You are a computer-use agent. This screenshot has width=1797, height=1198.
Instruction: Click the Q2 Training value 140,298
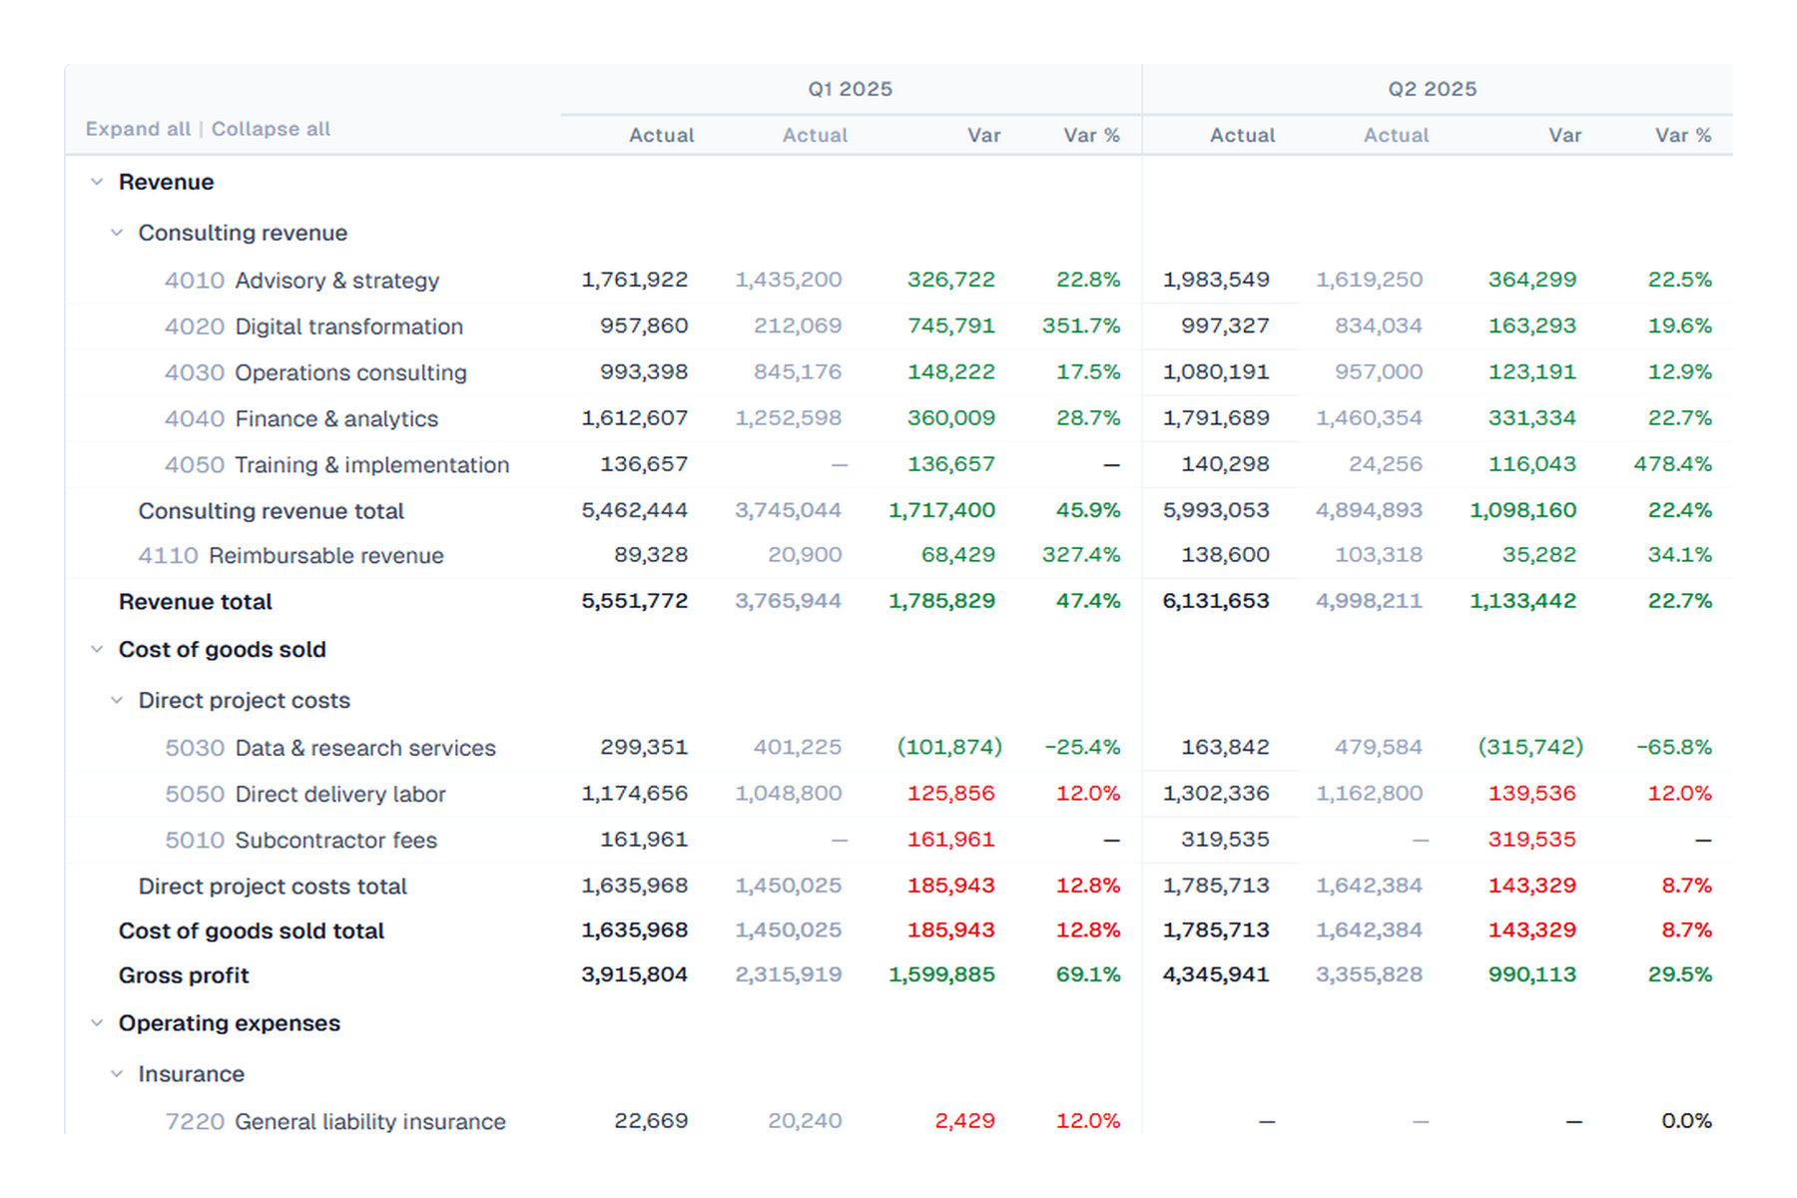[1225, 463]
